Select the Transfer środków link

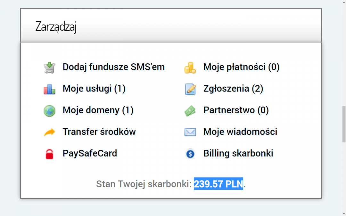coord(99,132)
